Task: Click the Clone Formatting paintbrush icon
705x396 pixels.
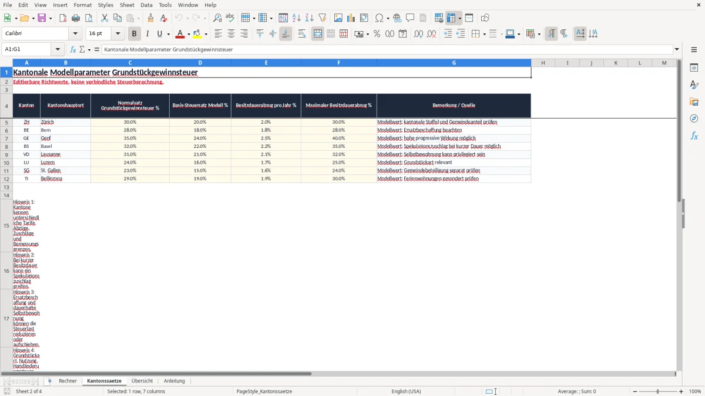Action: [x=151, y=18]
